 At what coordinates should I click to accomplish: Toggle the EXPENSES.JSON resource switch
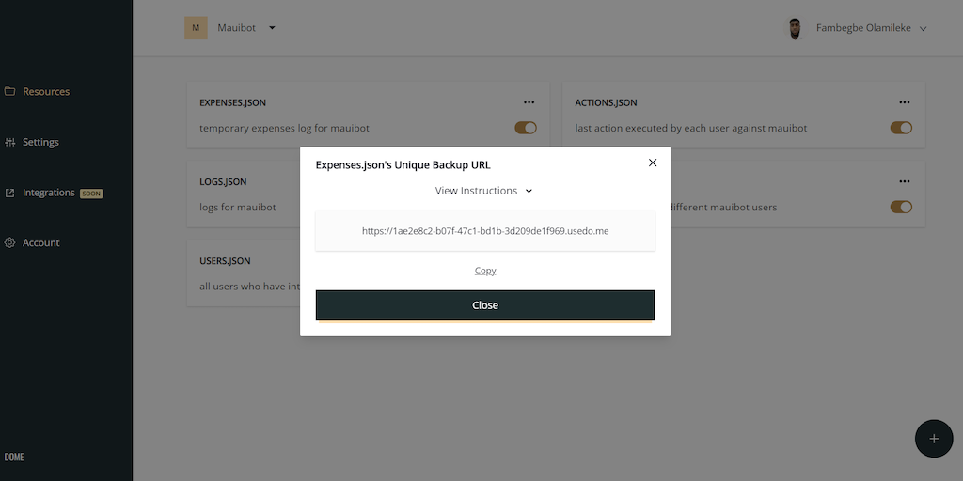click(x=526, y=128)
